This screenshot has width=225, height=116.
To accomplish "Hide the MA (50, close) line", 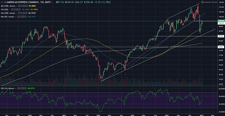I will pos(18,17).
